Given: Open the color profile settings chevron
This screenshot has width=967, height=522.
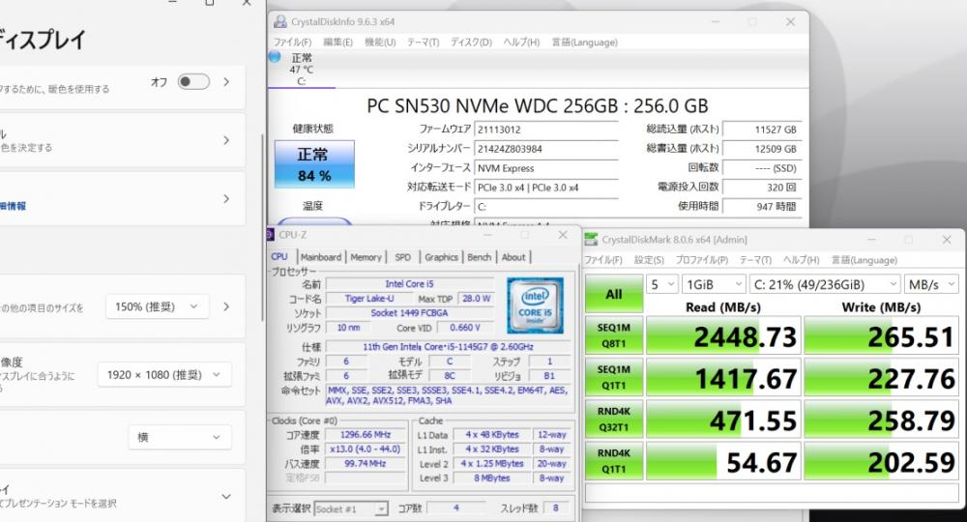Looking at the screenshot, I should tap(226, 140).
